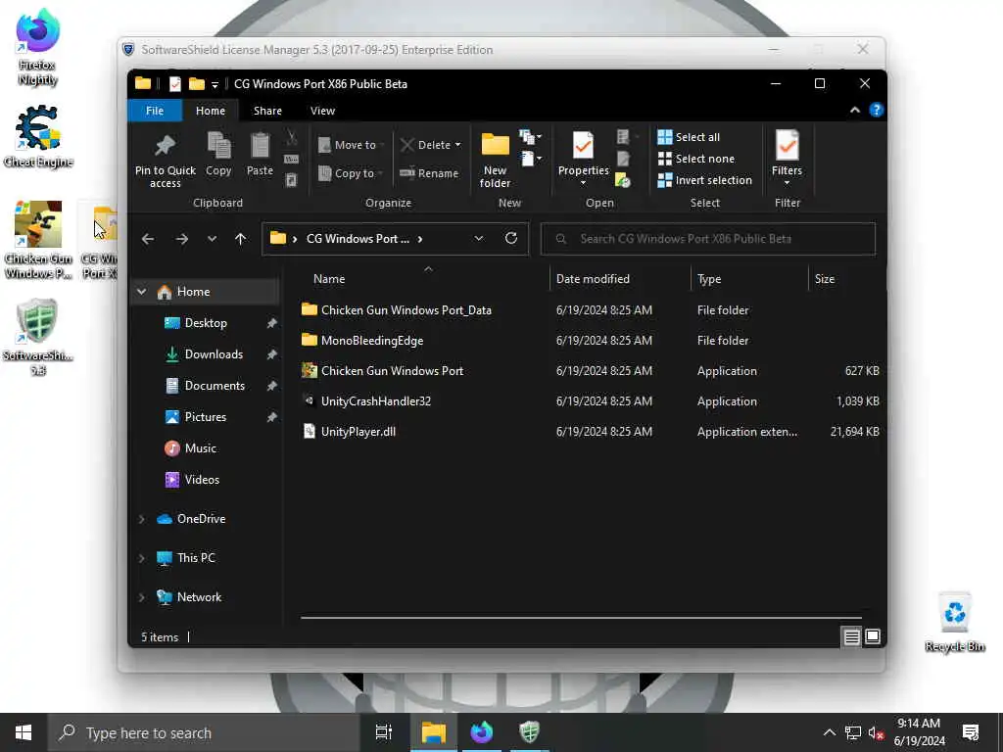The width and height of the screenshot is (1003, 752).
Task: Open Downloads in navigation pane
Action: point(214,354)
